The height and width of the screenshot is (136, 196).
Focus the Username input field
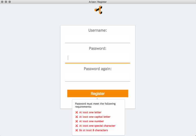97,39
